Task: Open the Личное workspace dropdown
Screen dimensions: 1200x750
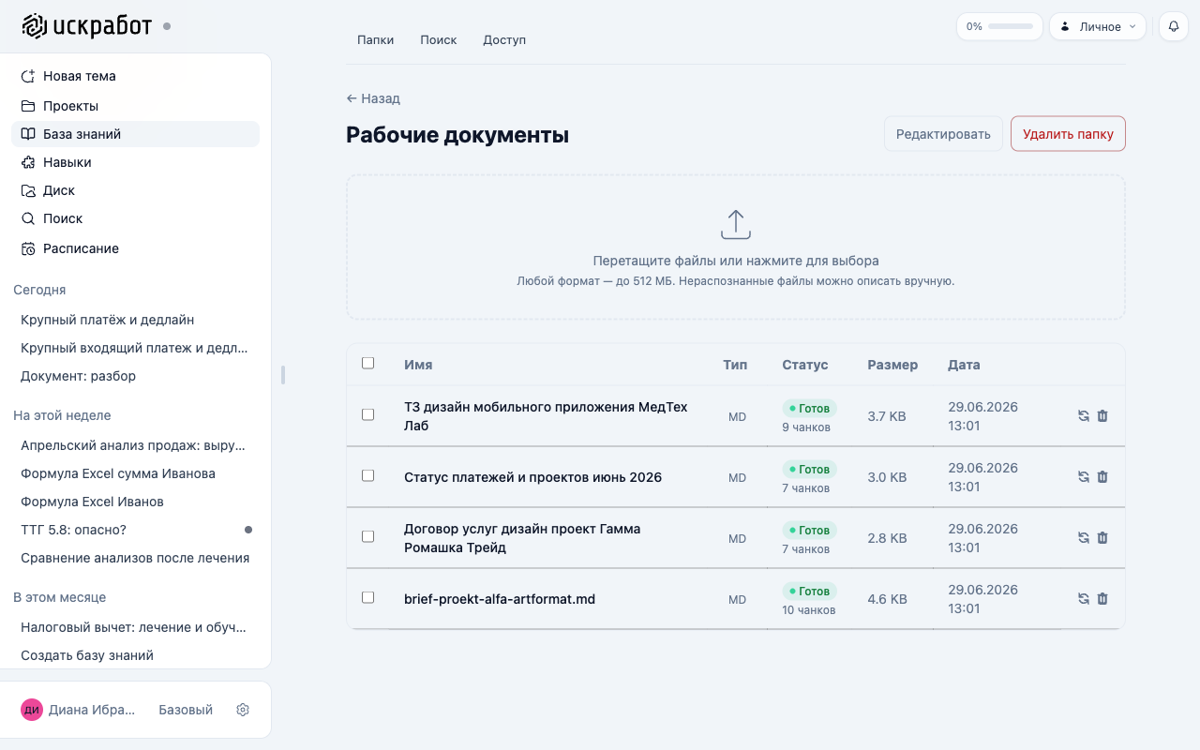Action: click(x=1097, y=26)
